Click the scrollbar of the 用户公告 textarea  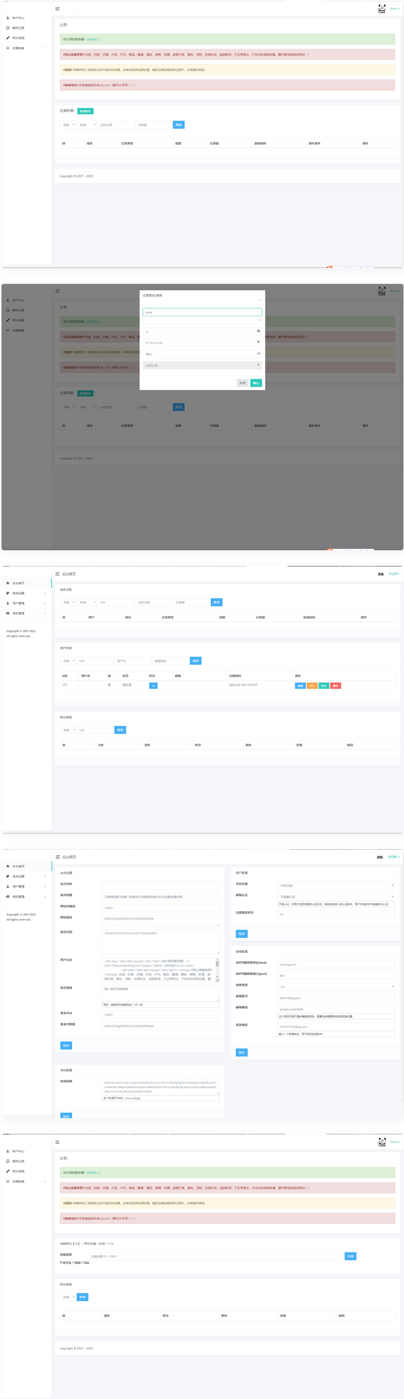click(x=217, y=969)
